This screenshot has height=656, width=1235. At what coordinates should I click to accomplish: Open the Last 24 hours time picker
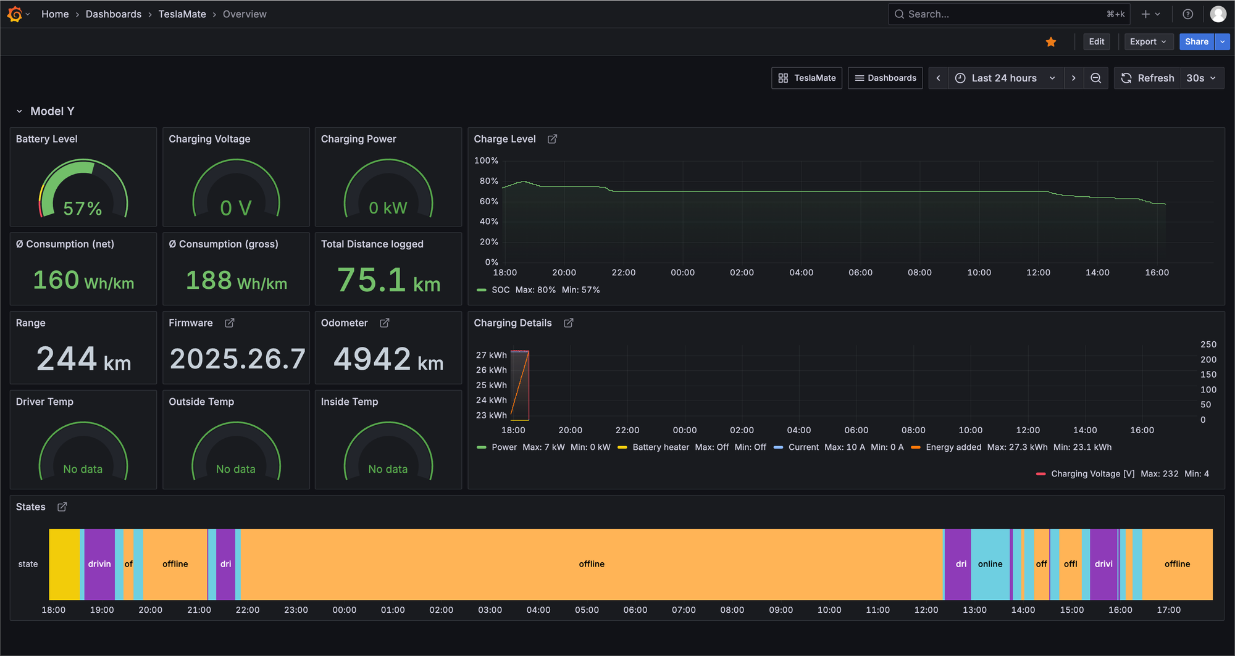click(x=1005, y=78)
